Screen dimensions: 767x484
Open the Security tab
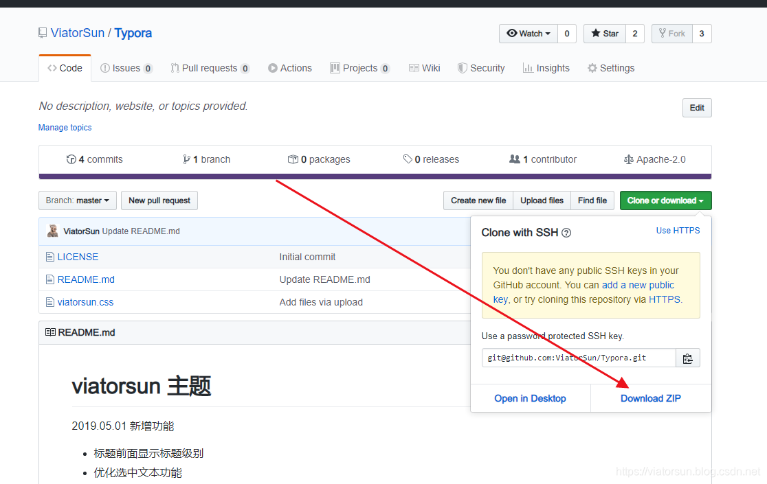[x=481, y=68]
